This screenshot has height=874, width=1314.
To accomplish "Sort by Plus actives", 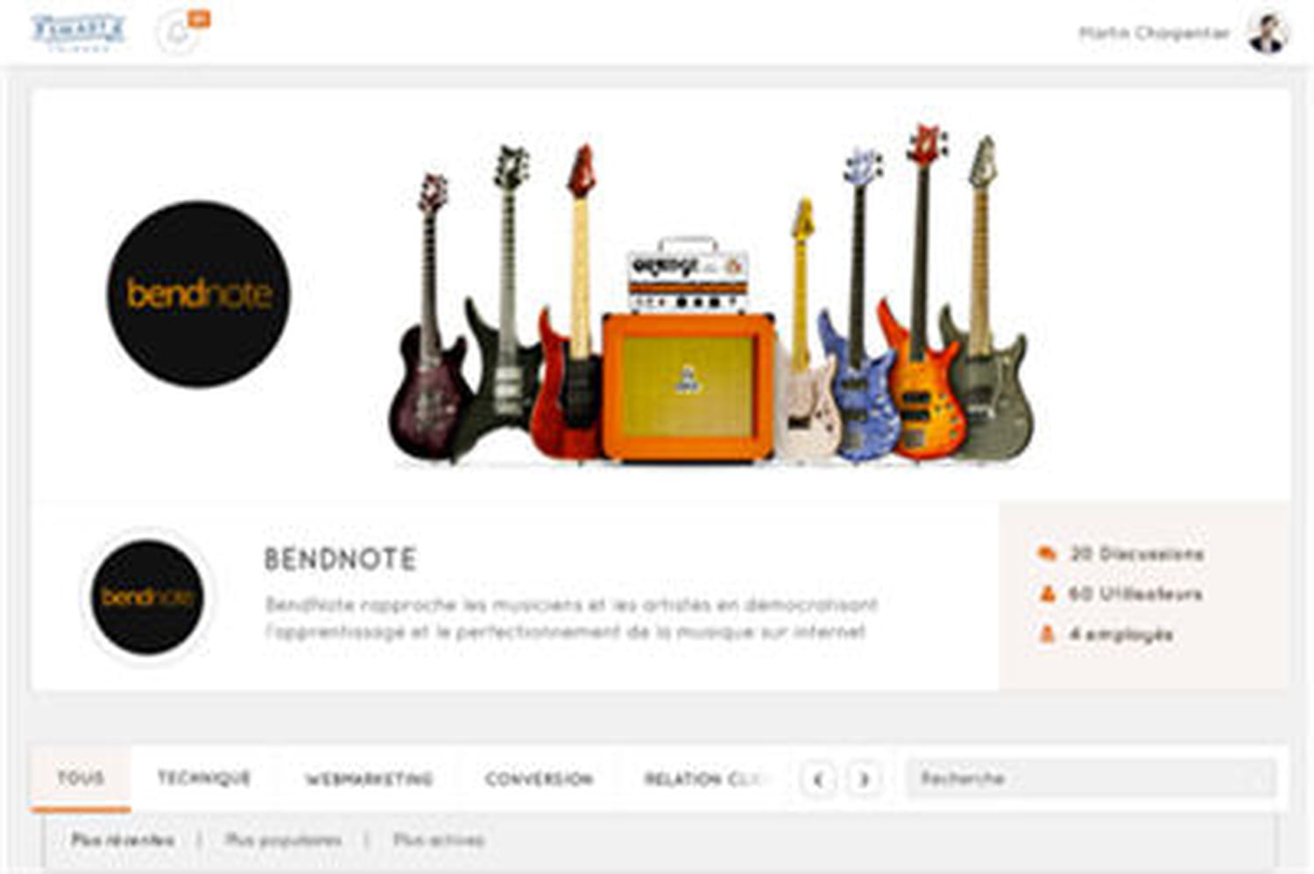I will tap(438, 840).
